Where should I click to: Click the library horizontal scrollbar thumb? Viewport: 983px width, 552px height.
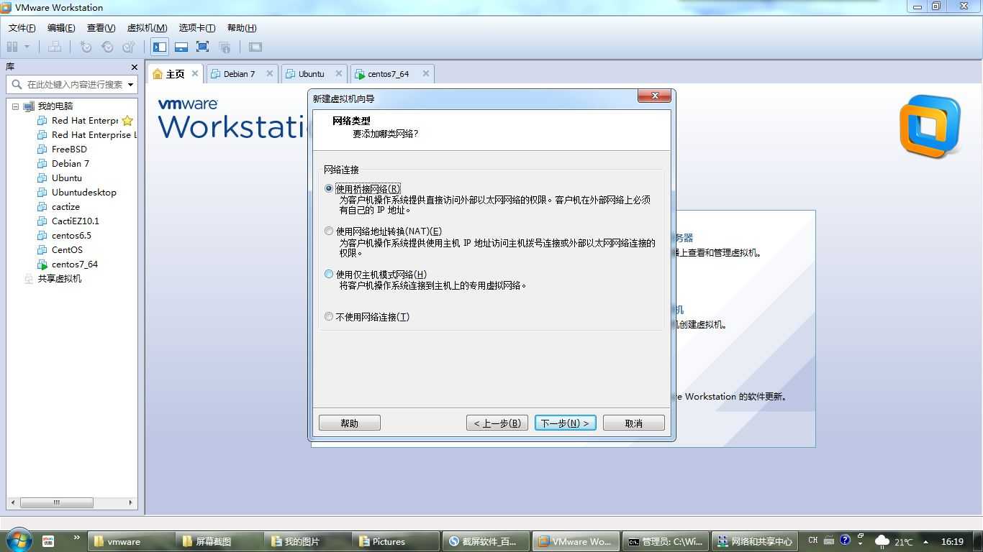(57, 502)
